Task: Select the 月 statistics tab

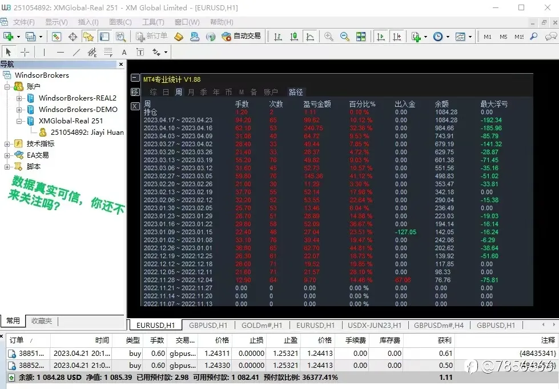Action: tap(191, 92)
